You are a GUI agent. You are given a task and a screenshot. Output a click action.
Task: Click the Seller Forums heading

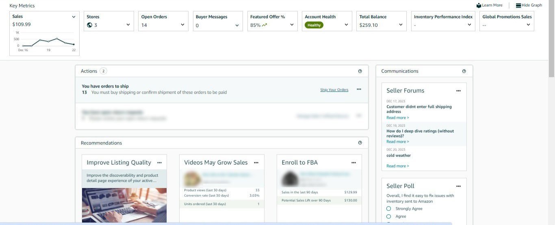point(405,91)
